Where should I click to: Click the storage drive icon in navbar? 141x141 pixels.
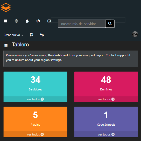tap(49, 21)
